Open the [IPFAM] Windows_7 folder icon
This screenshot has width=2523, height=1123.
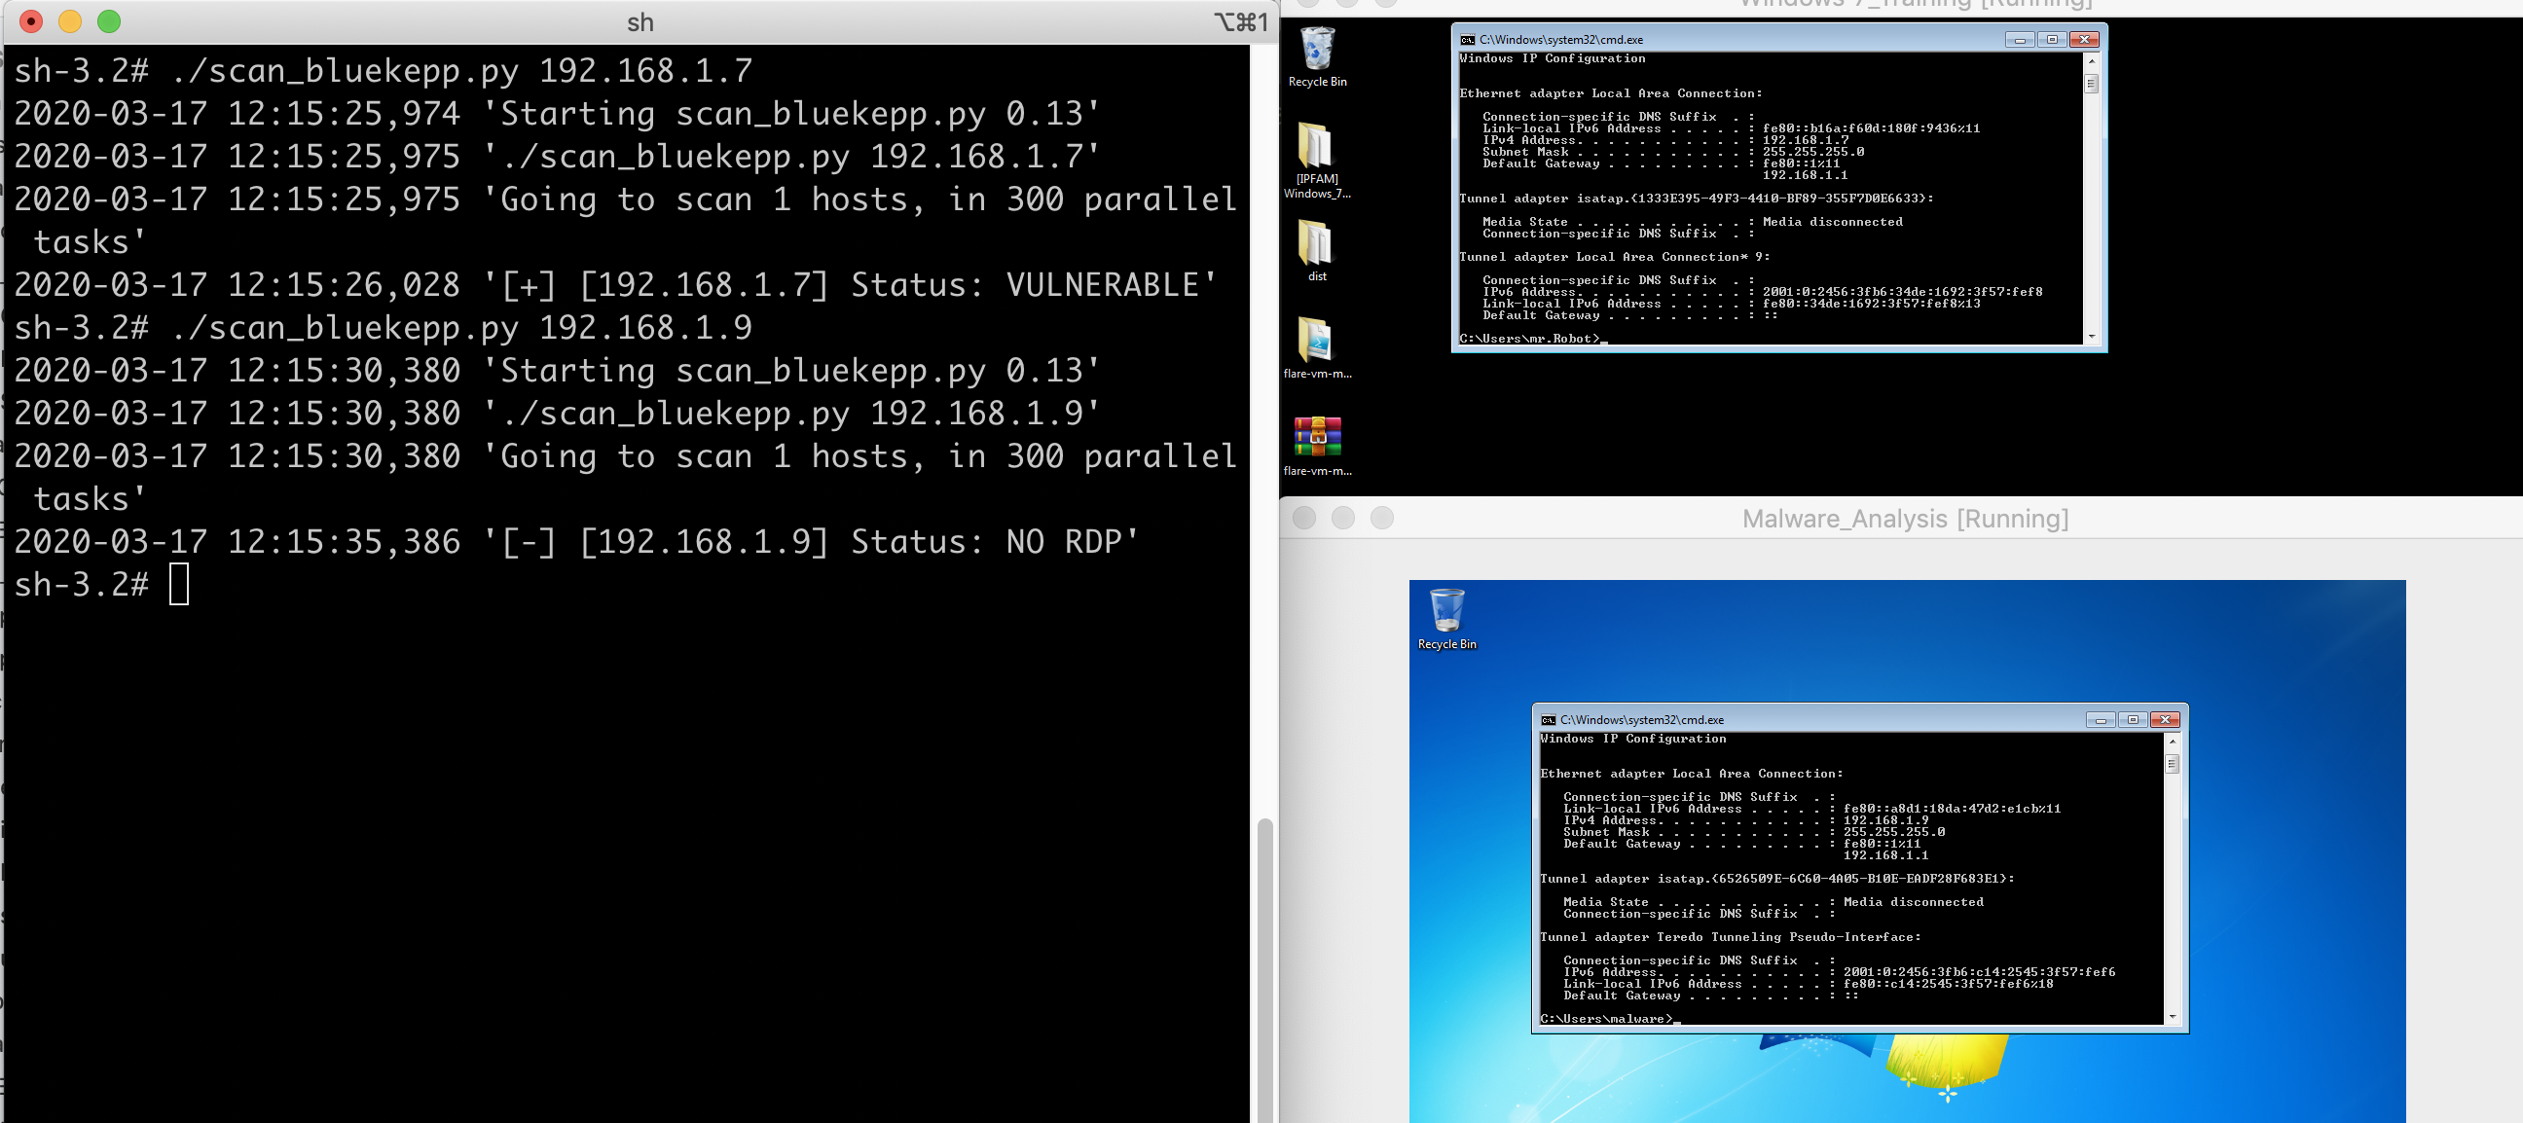coord(1315,147)
